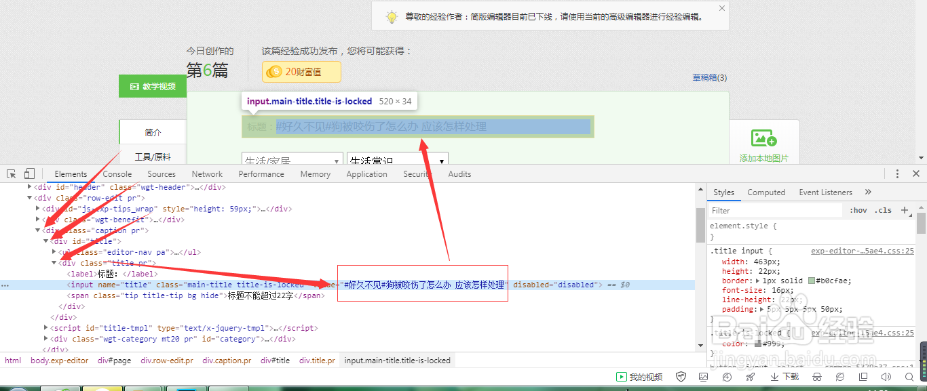Image resolution: width=927 pixels, height=391 pixels.
Task: Dismiss the yellow lightbulb notice with its X
Action: (x=722, y=8)
